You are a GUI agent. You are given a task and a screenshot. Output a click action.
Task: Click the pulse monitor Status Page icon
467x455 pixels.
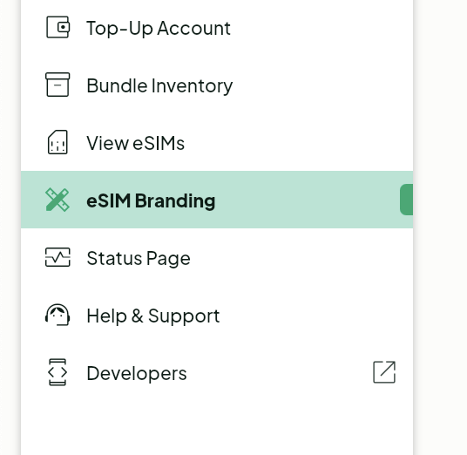pos(58,257)
